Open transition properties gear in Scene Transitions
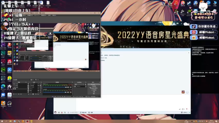This screenshot has width=219, height=123. 85,84
